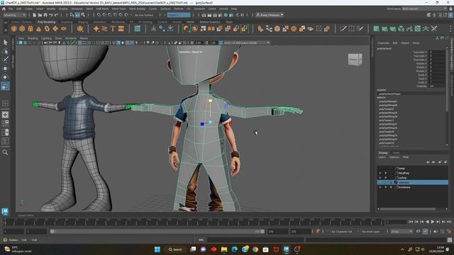
Task: Open the Edit Mesh menu
Action: tap(102, 8)
